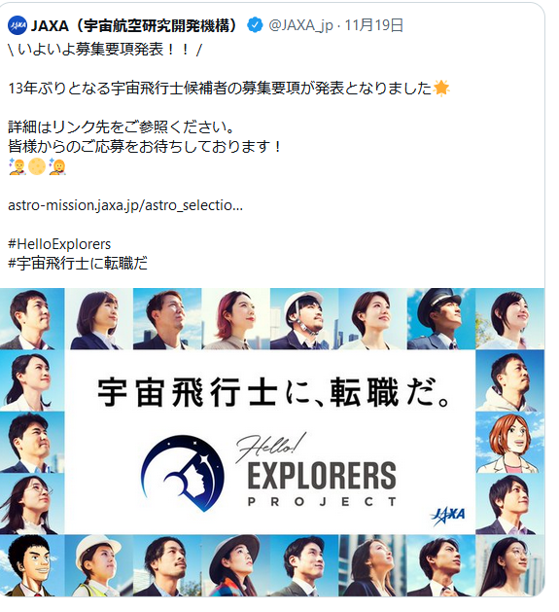
Task: Click the 宇宙飛行士に、転職だ。 headline in the image
Action: (274, 392)
